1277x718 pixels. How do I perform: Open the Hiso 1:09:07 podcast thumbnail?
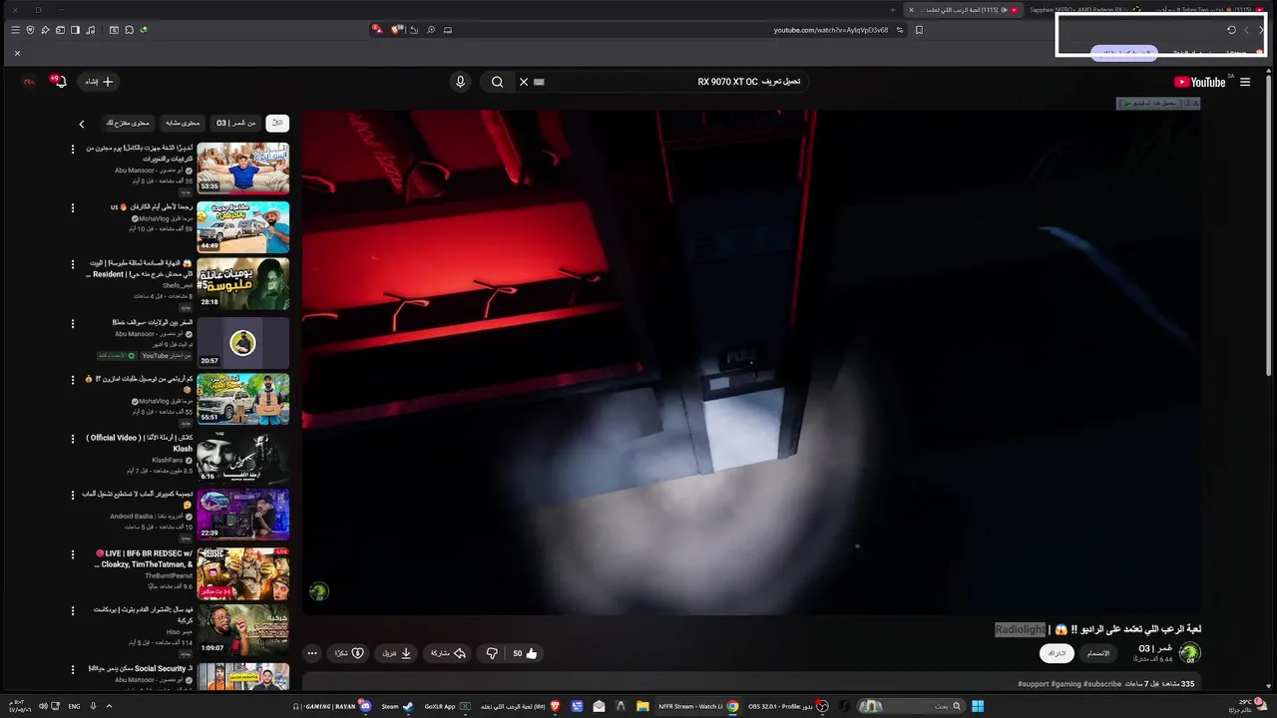click(x=242, y=628)
